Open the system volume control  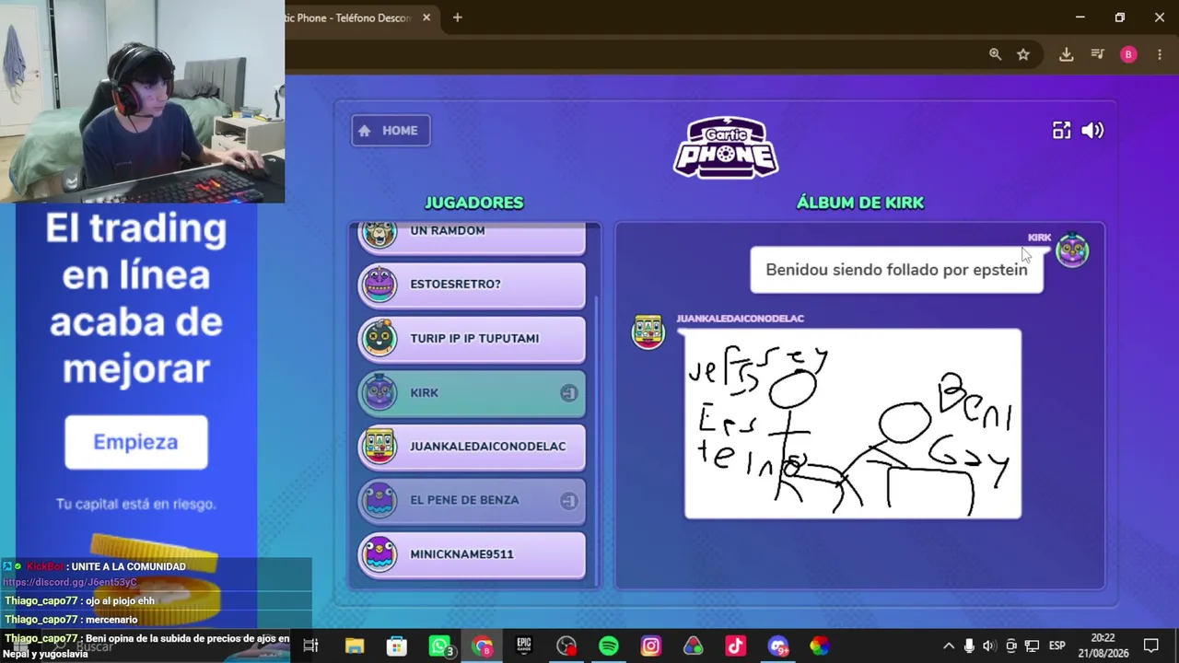(989, 646)
